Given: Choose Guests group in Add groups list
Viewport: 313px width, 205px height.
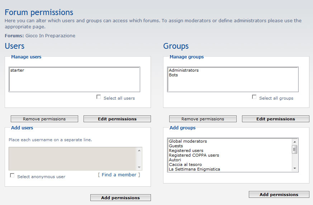Looking at the screenshot, I should tap(176, 146).
